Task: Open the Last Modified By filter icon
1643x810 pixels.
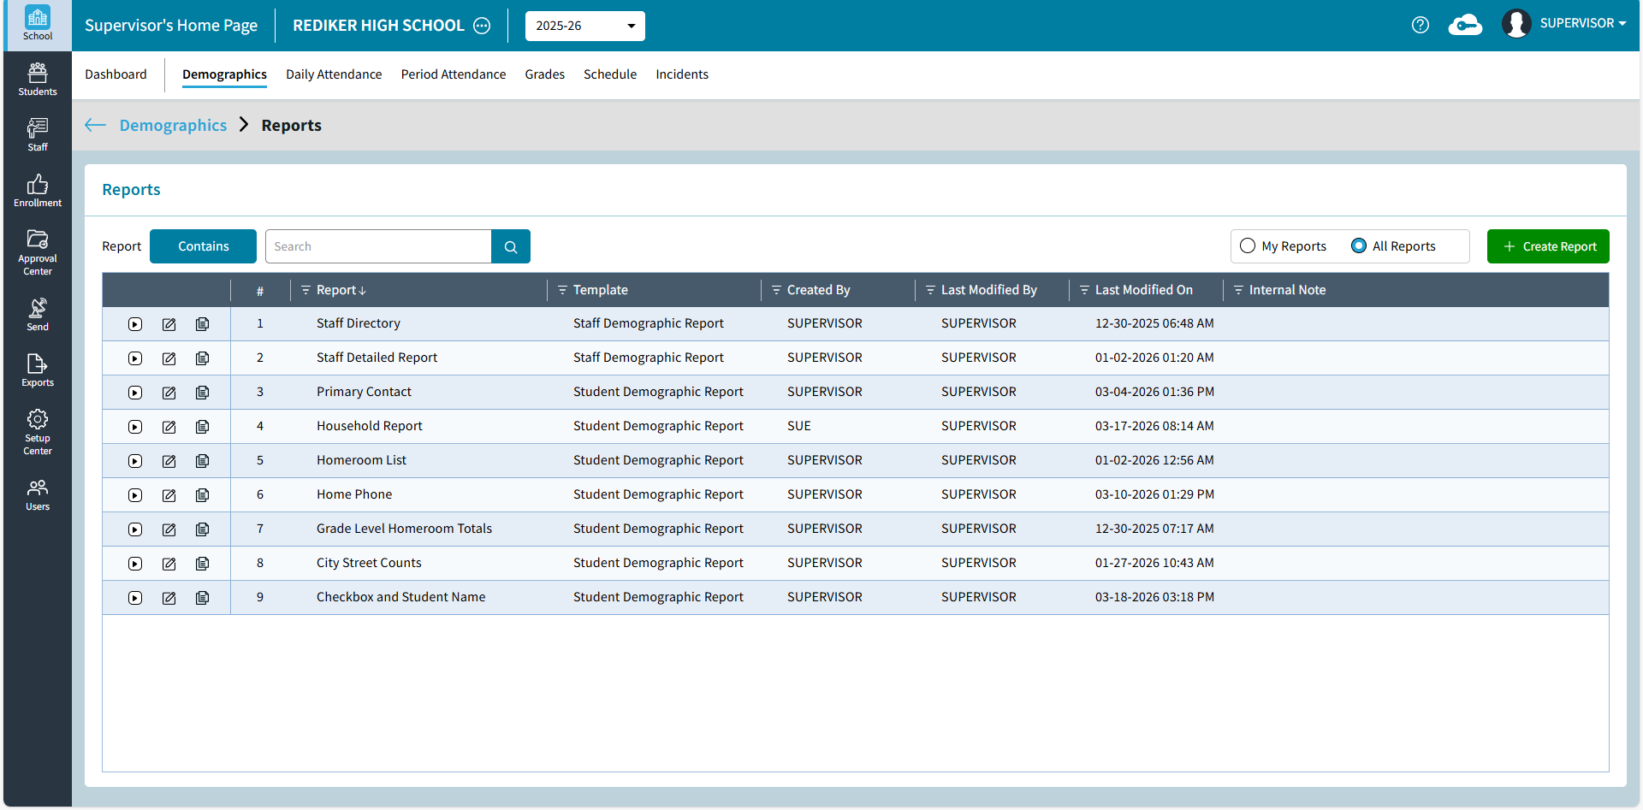Action: pyautogui.click(x=930, y=290)
